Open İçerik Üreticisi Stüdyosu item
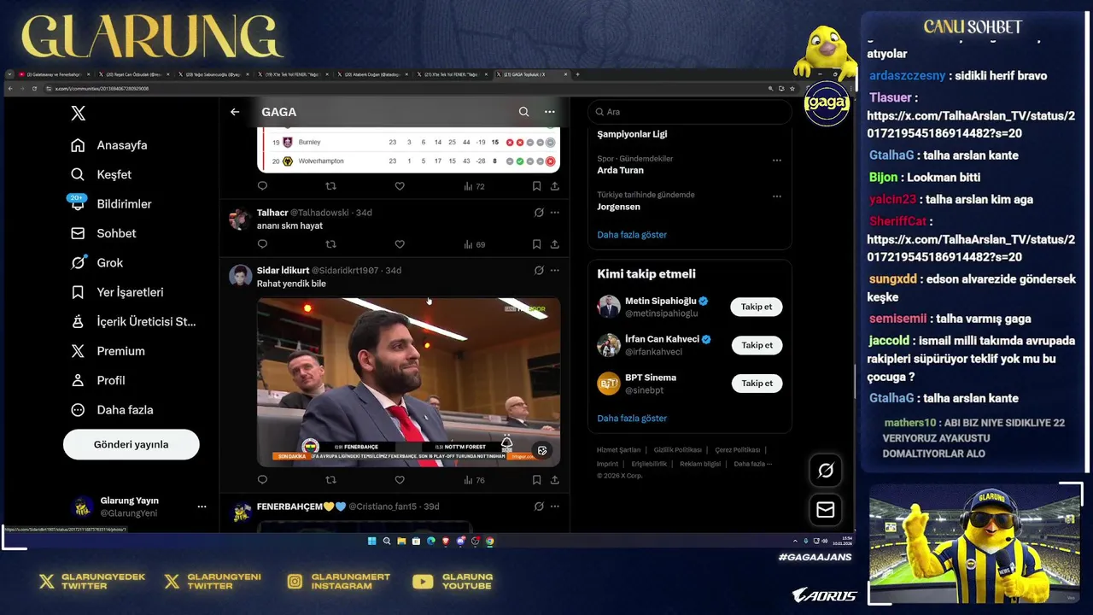Screen dimensions: 1093x615 (x=133, y=322)
